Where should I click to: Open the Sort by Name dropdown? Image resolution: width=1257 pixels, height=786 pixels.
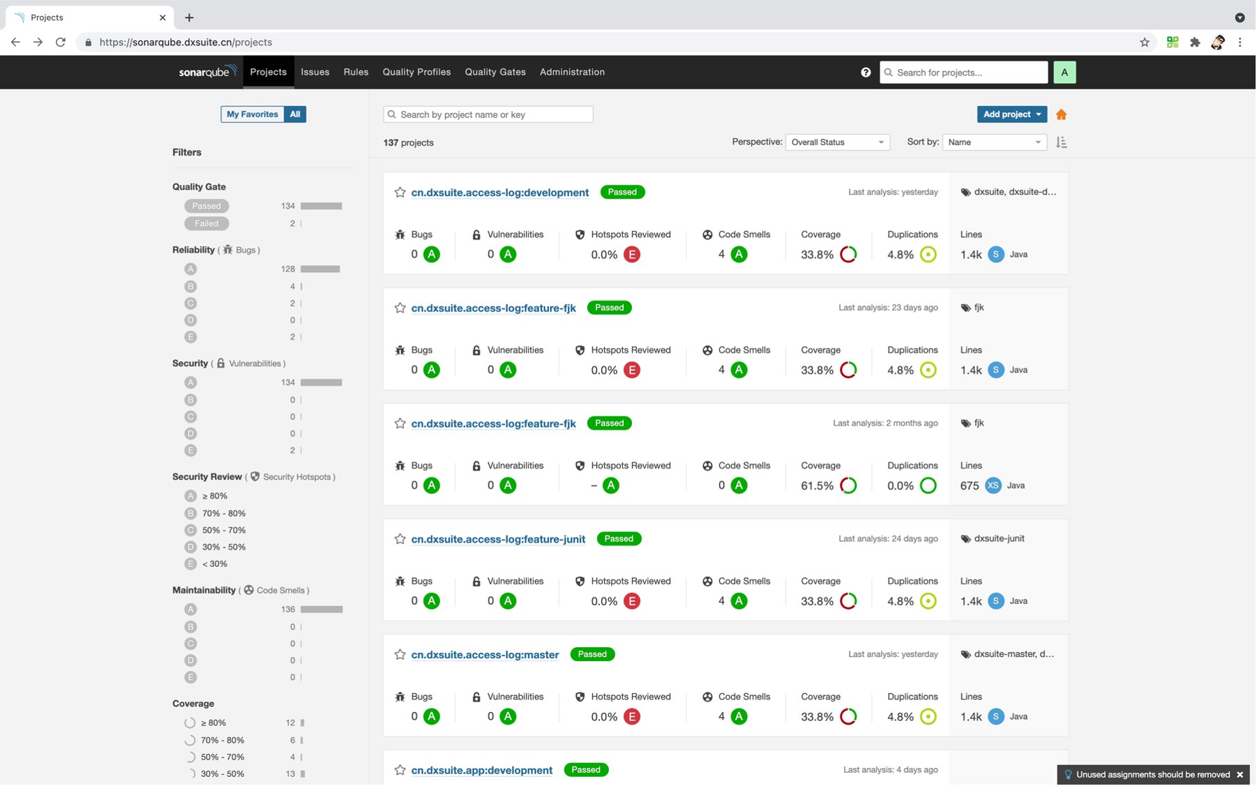tap(994, 142)
